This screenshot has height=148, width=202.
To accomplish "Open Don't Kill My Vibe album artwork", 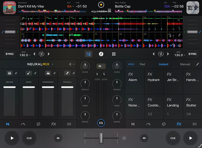I will (9, 8).
